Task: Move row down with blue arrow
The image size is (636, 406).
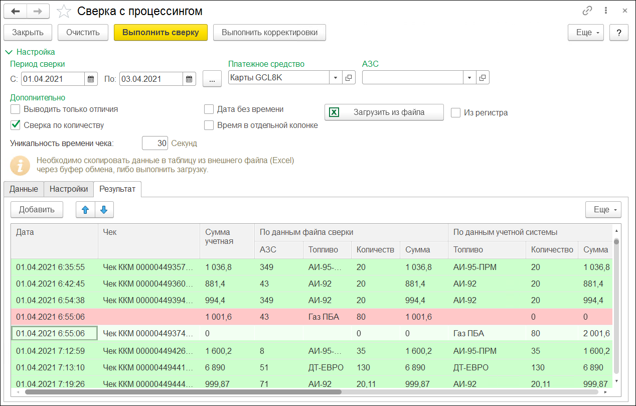Action: tap(104, 210)
